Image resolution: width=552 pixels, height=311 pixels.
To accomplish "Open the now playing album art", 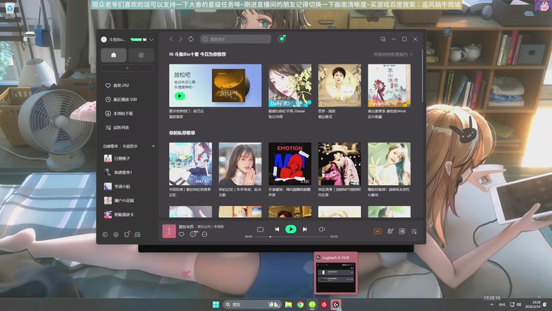I will click(x=169, y=232).
